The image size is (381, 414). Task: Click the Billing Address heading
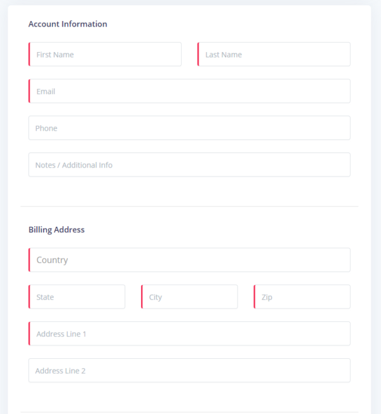(x=57, y=230)
